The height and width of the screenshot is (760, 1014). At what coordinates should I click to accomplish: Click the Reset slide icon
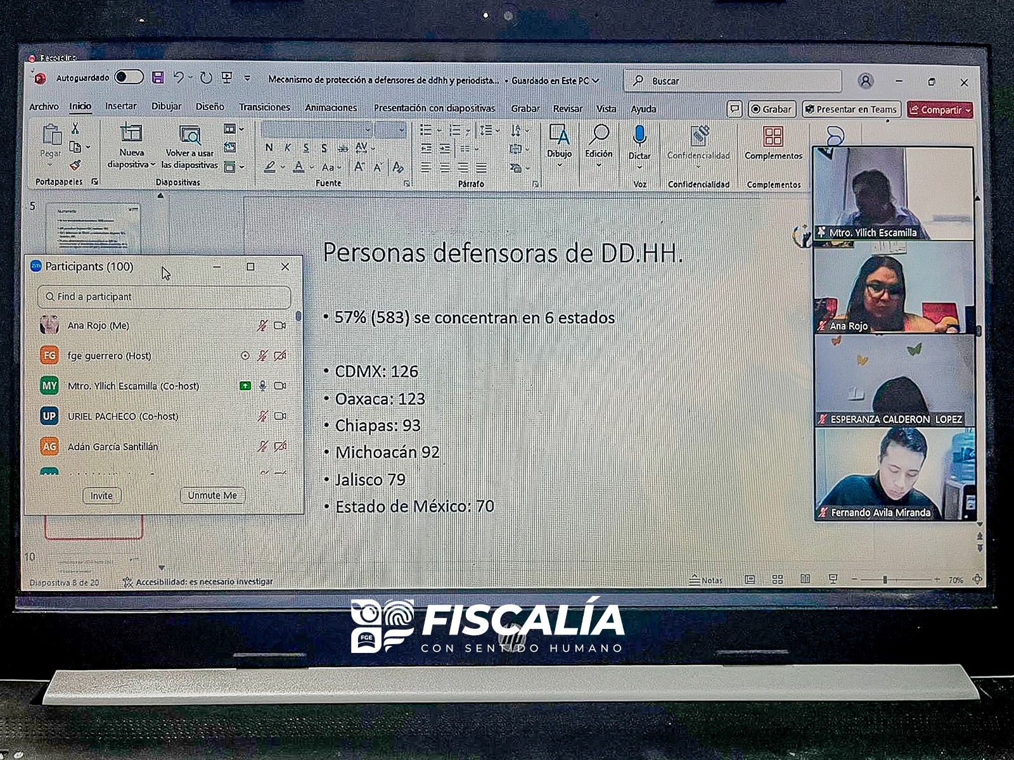point(230,147)
